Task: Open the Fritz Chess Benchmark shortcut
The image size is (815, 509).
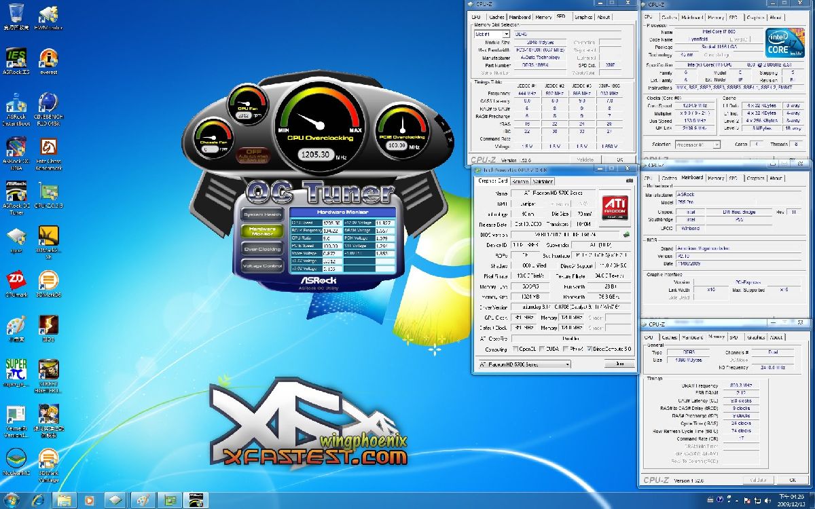Action: pos(48,153)
